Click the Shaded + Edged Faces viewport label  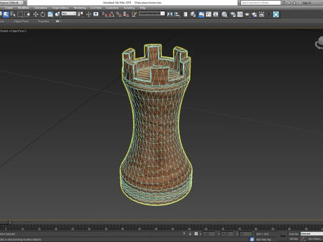point(13,31)
